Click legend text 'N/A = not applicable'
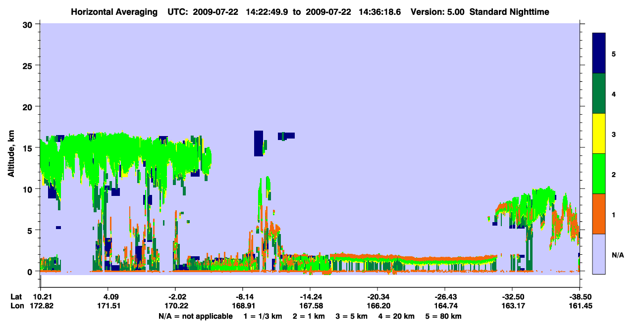 196,316
